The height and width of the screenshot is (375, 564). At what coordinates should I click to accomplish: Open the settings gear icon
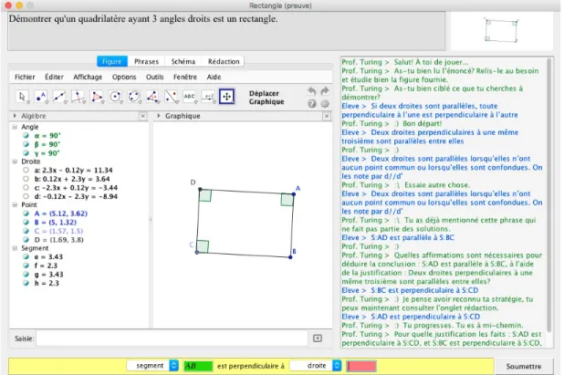pos(325,104)
